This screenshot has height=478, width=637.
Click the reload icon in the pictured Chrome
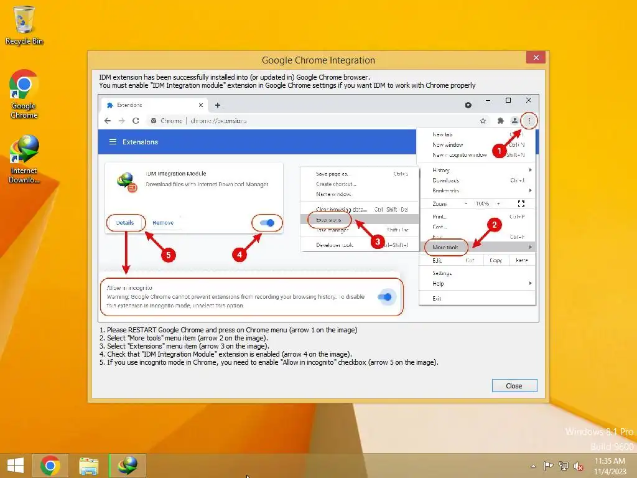click(136, 121)
